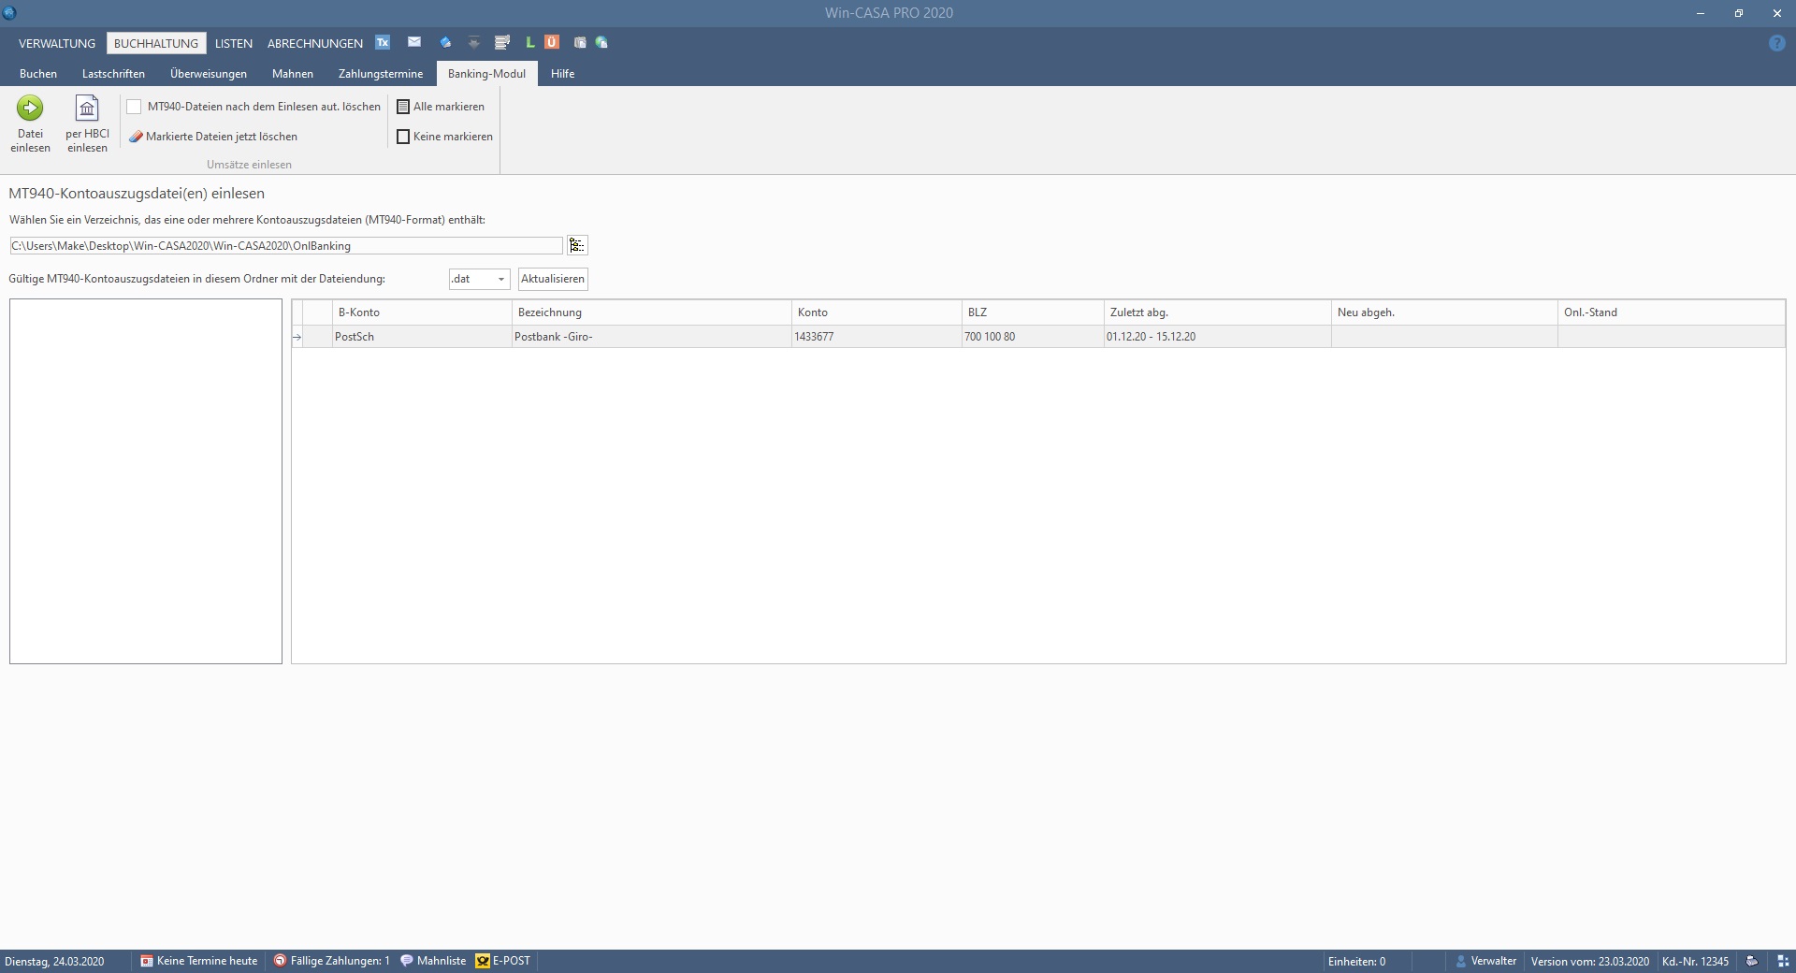Click the envelope mail icon

(414, 42)
